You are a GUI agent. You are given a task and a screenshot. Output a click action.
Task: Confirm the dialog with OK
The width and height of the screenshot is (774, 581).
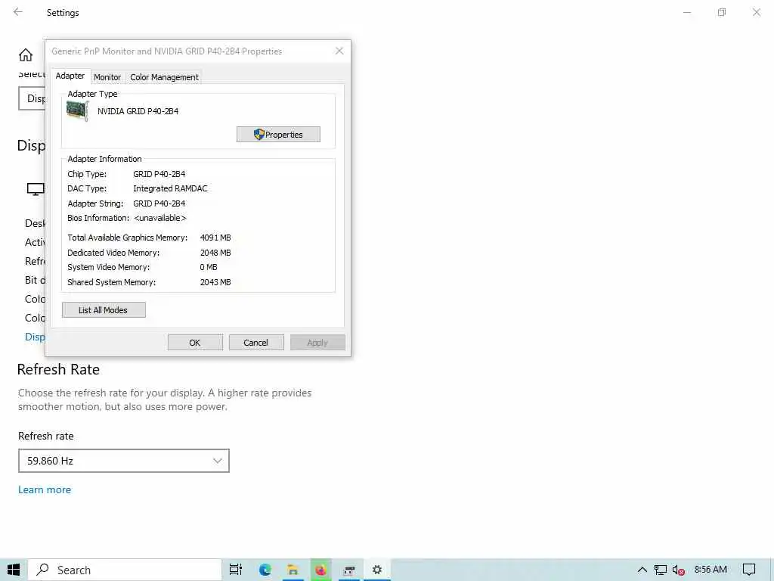click(195, 343)
